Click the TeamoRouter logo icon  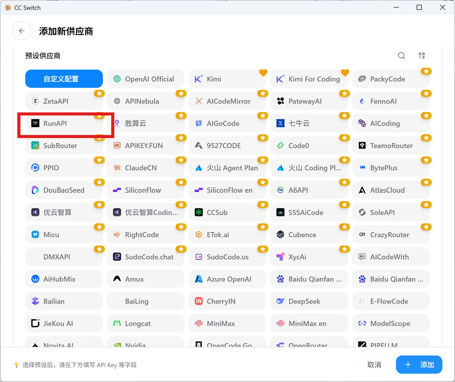tap(362, 145)
